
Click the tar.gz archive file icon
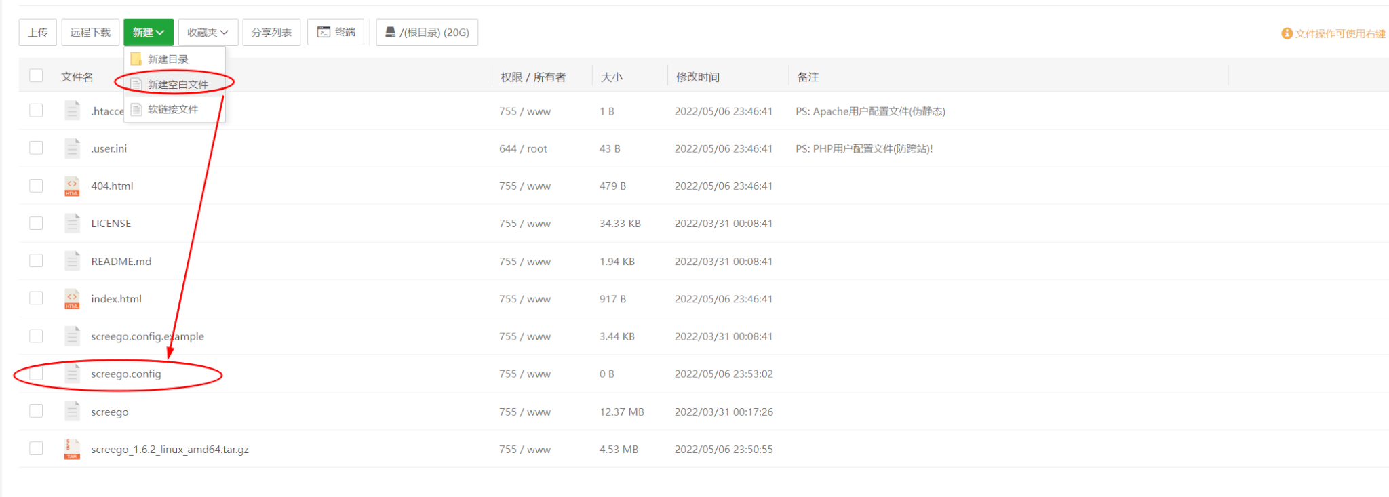[x=72, y=449]
